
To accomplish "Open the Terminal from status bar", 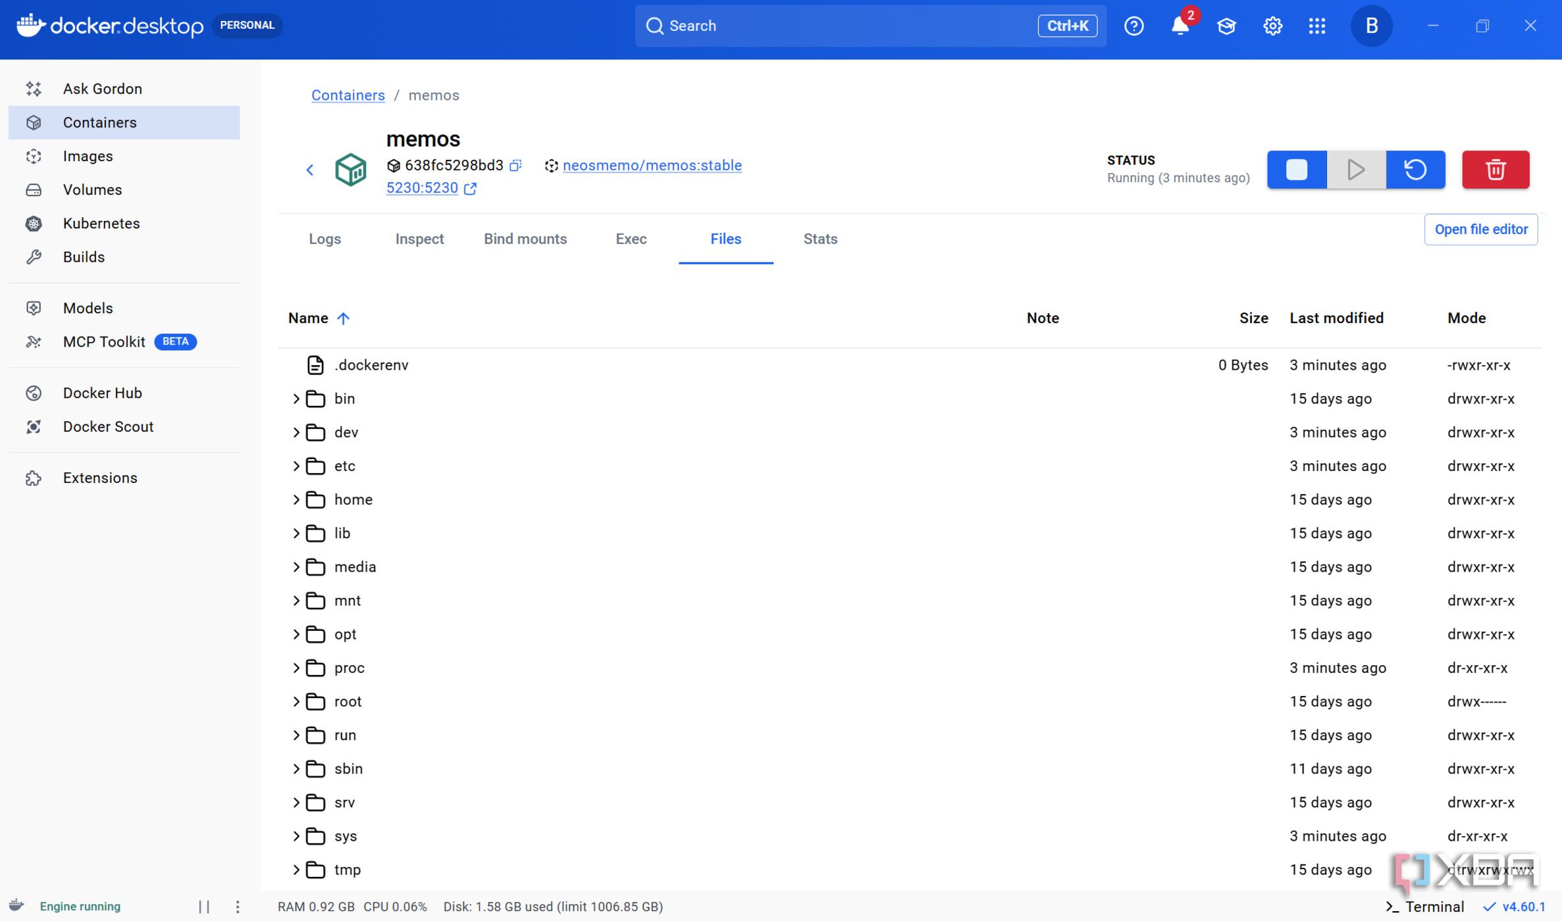I will 1425,907.
